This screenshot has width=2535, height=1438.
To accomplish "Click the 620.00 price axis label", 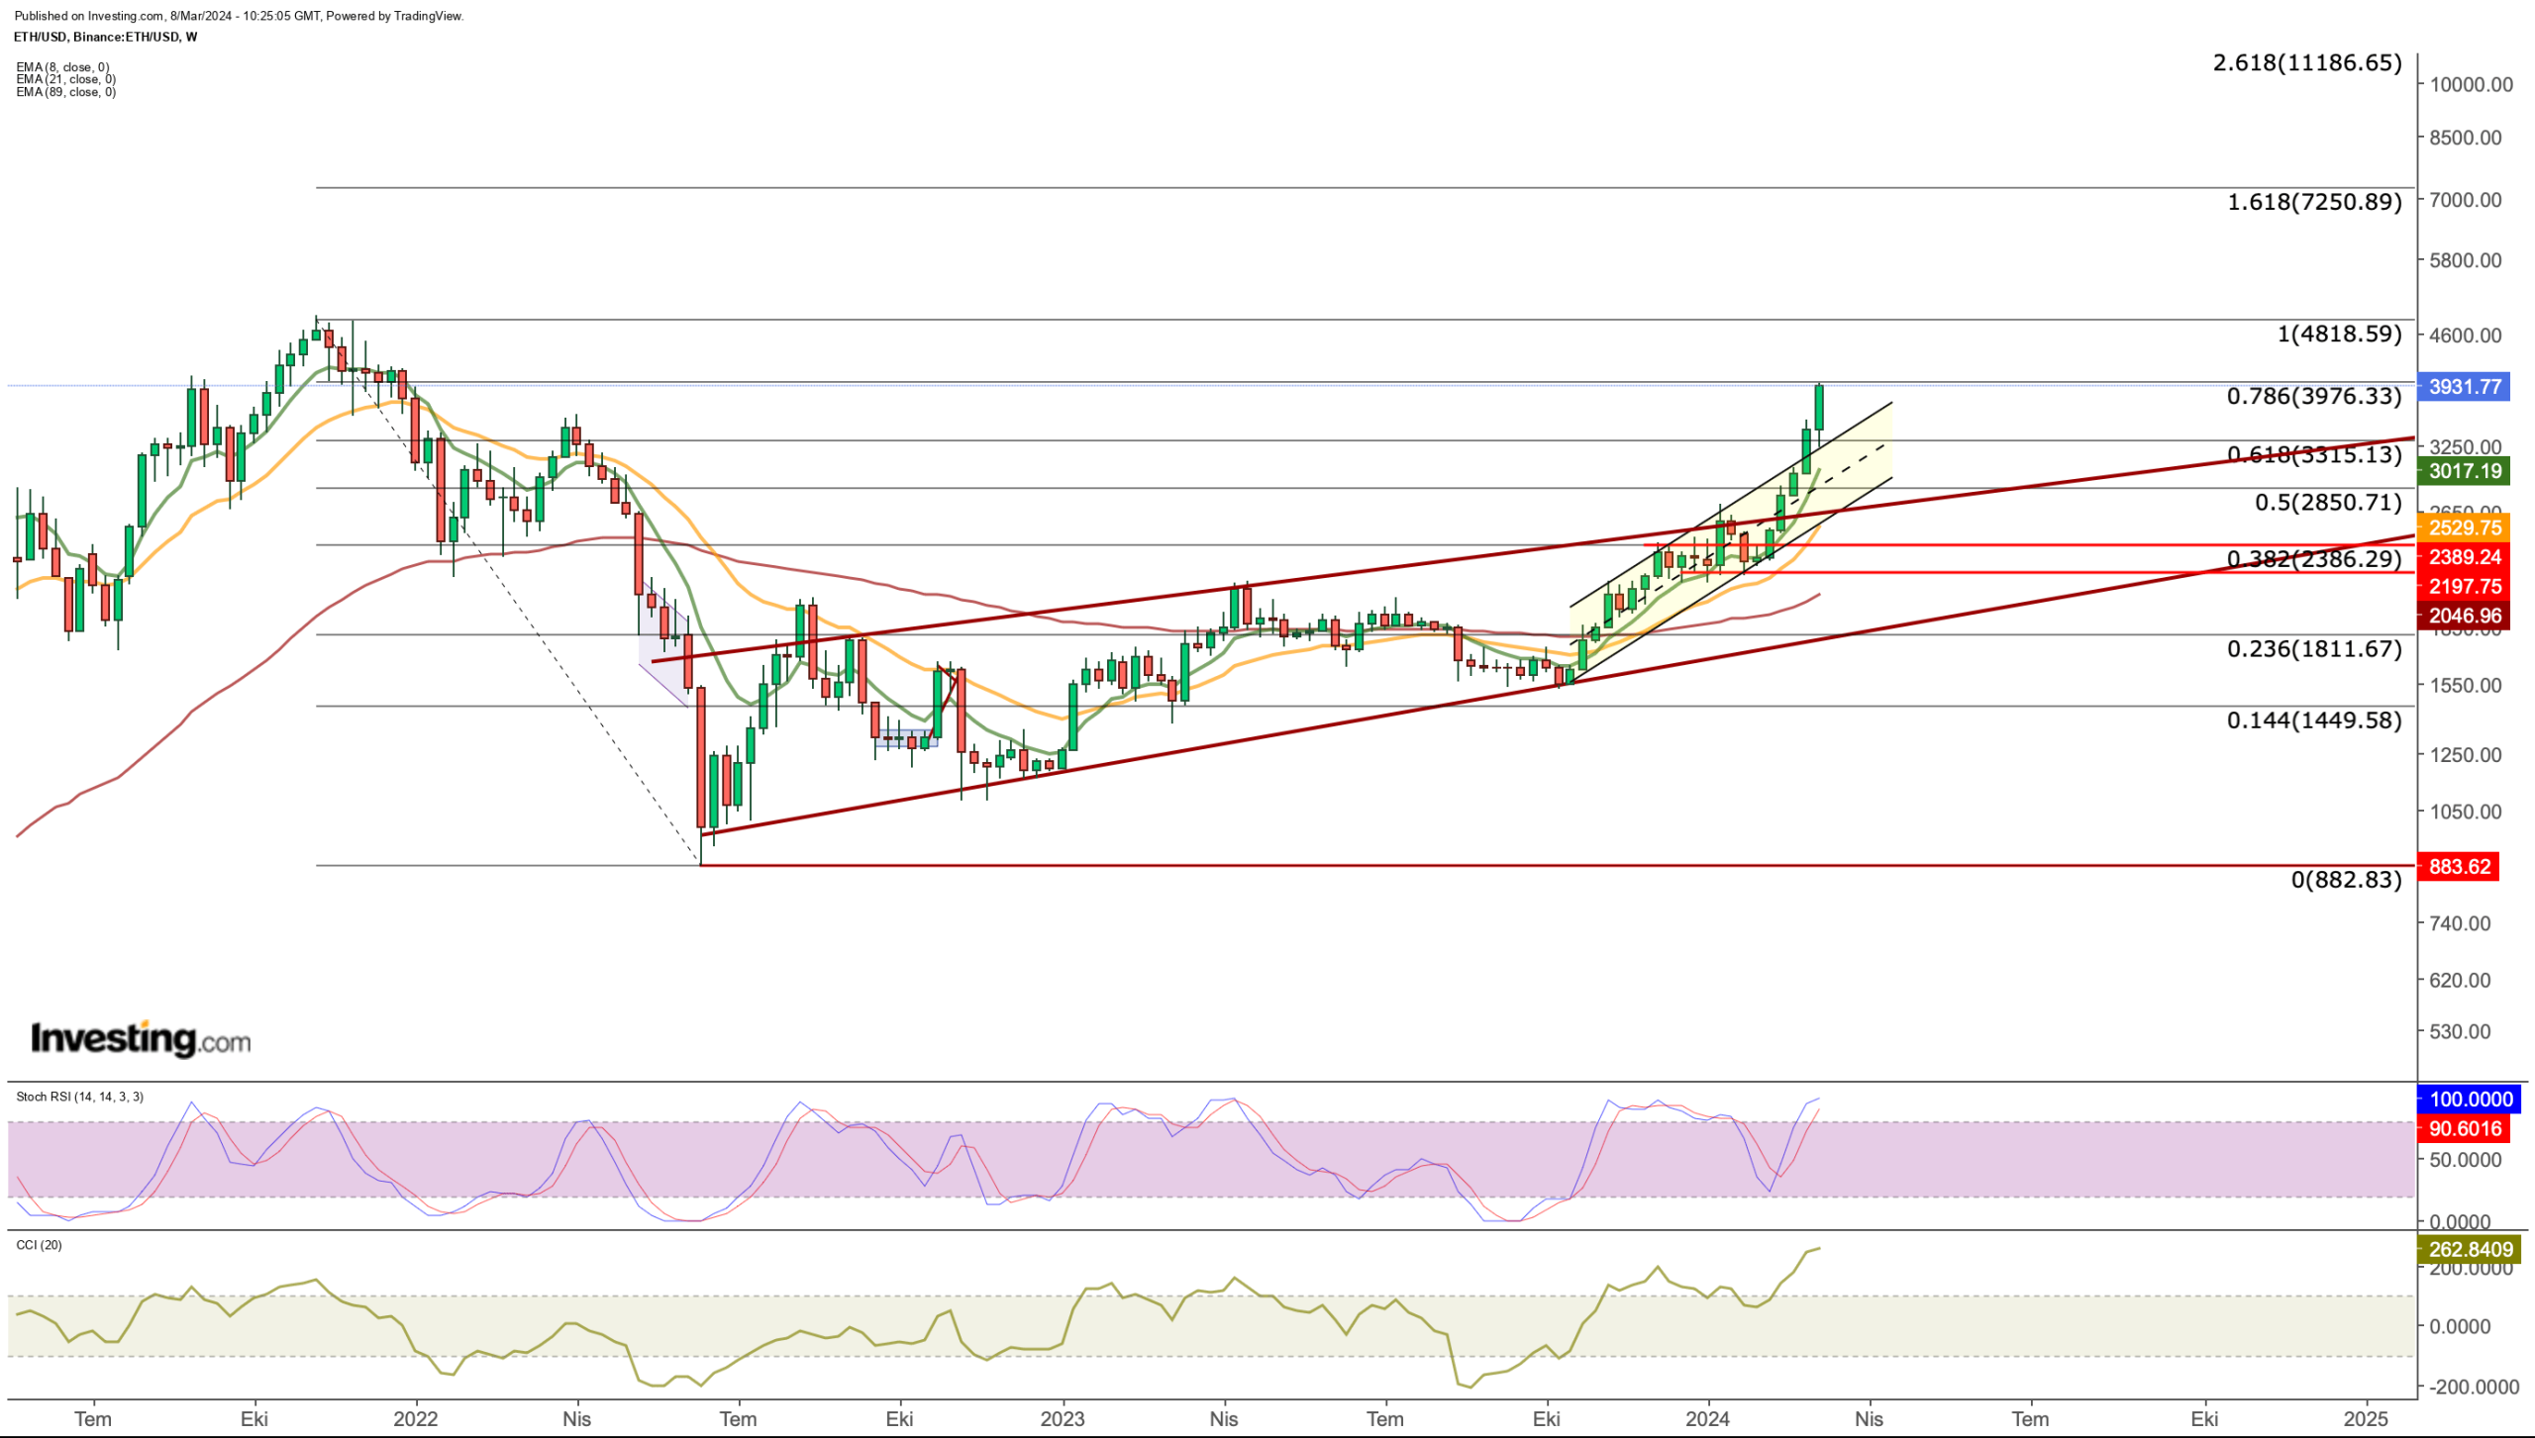I will 2460,981.
